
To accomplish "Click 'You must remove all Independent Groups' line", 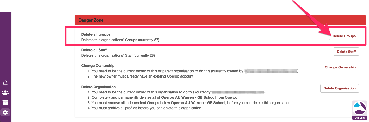I will (x=191, y=103).
